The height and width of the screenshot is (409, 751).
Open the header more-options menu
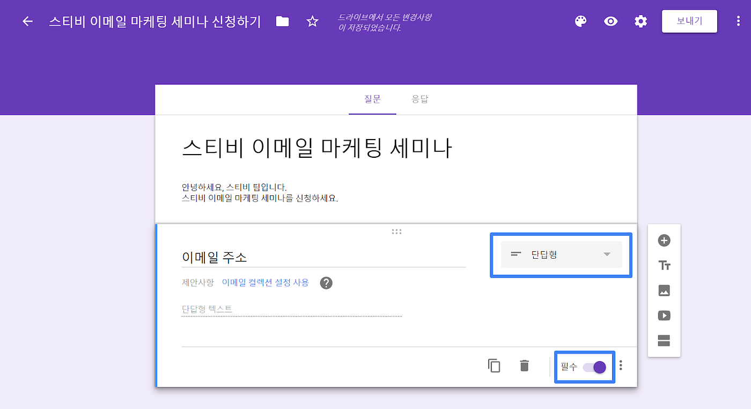click(739, 21)
